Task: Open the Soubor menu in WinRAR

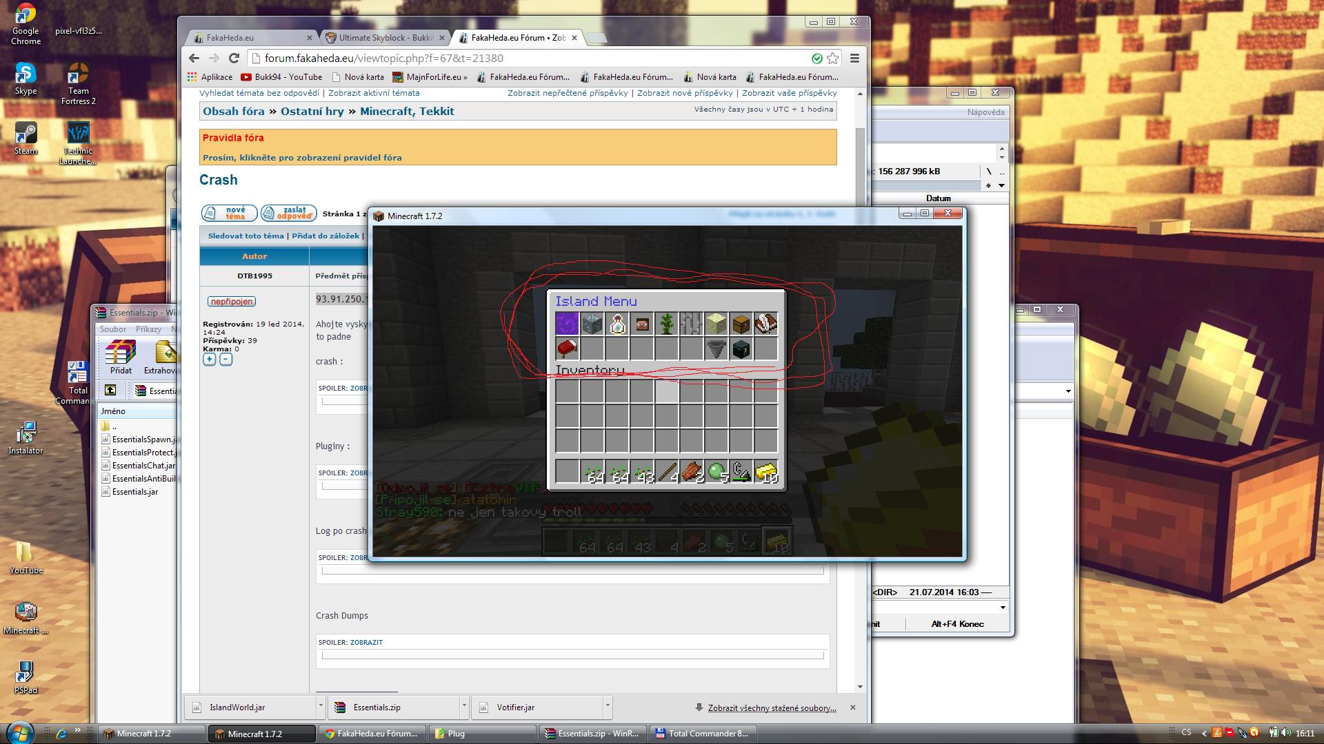Action: point(113,329)
